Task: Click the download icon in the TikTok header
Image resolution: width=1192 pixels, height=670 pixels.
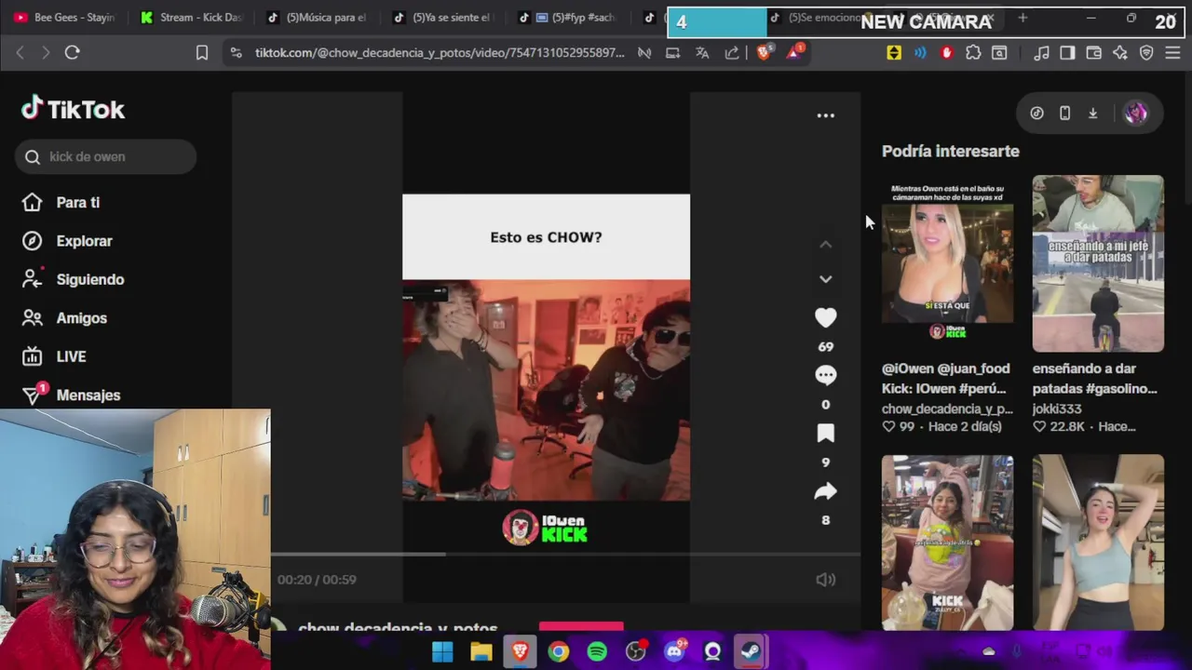Action: [x=1092, y=114]
